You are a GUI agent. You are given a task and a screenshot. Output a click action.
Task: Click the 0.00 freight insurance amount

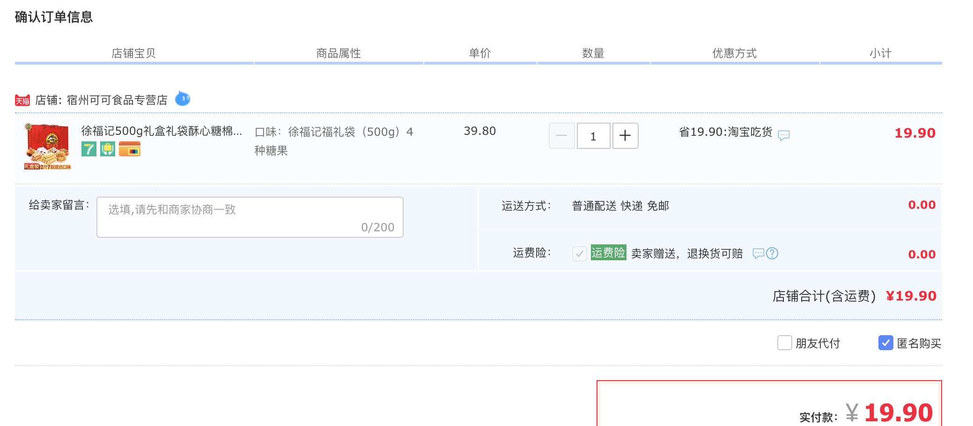point(922,255)
